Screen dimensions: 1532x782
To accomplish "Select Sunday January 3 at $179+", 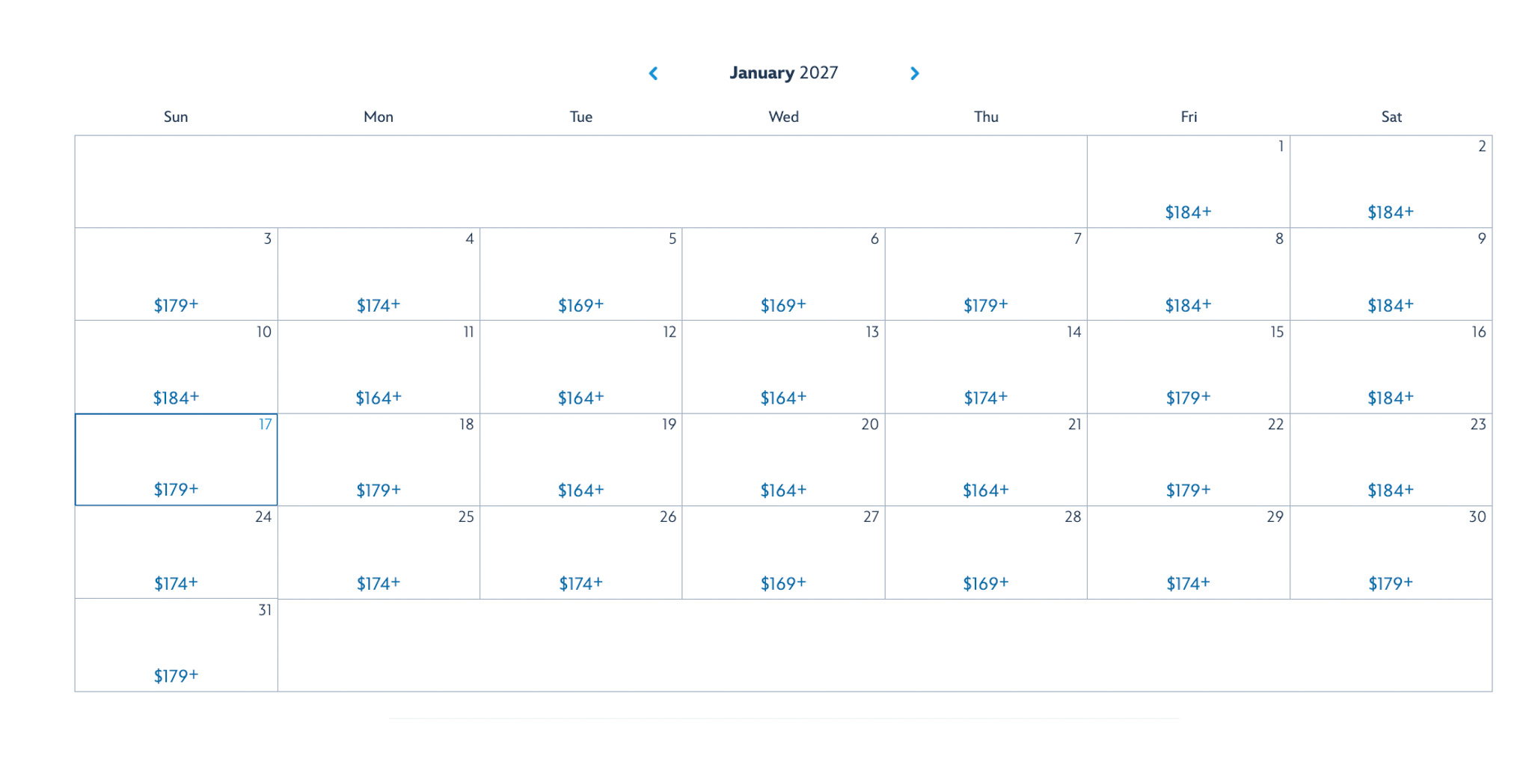I will tap(176, 274).
